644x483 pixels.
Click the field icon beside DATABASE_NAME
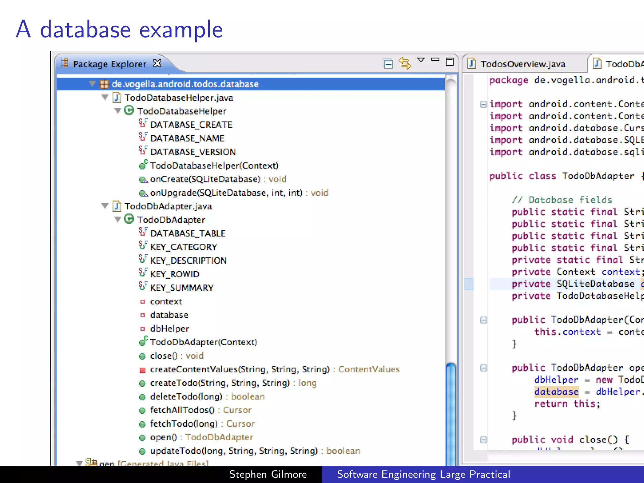click(x=143, y=137)
